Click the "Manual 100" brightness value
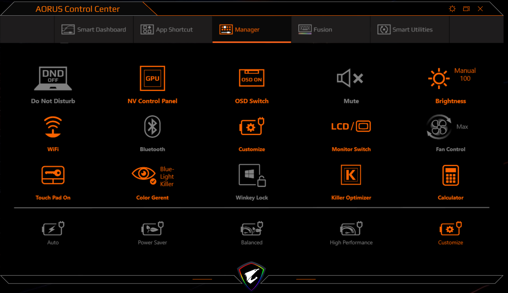 (465, 74)
